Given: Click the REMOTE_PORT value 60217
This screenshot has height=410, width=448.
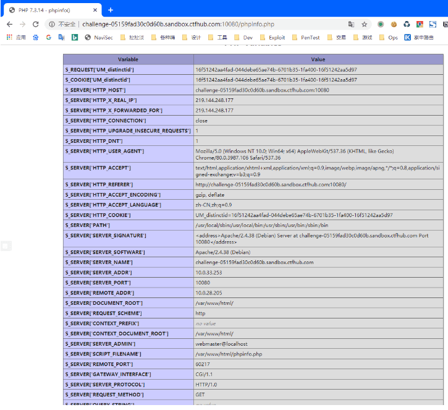Looking at the screenshot, I should [203, 364].
